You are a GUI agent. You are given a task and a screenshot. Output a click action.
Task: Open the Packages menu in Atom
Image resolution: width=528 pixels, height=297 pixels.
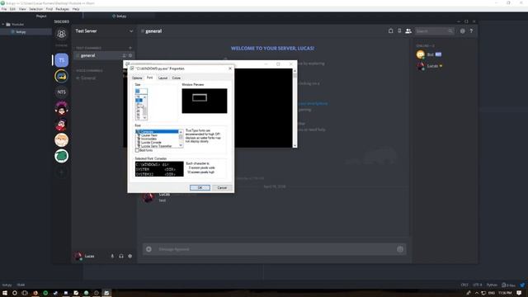[63, 9]
